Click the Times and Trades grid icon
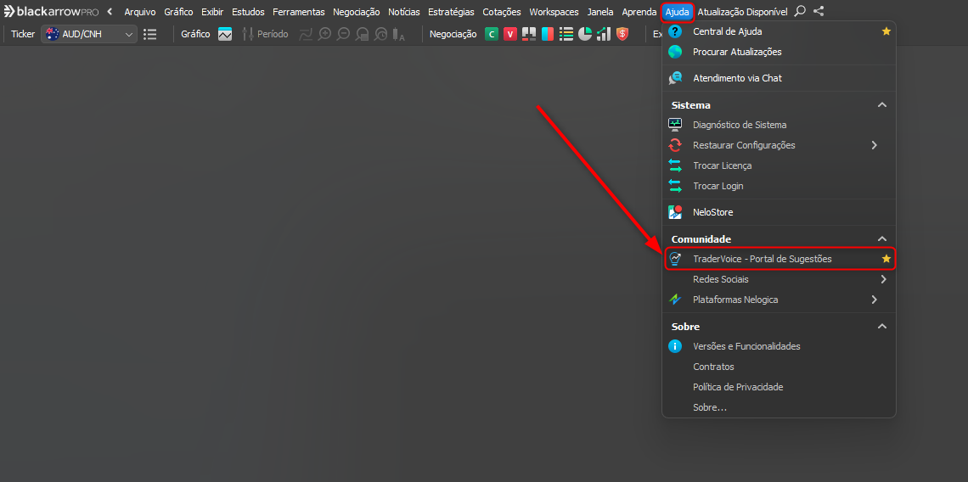968x482 pixels. (x=529, y=35)
